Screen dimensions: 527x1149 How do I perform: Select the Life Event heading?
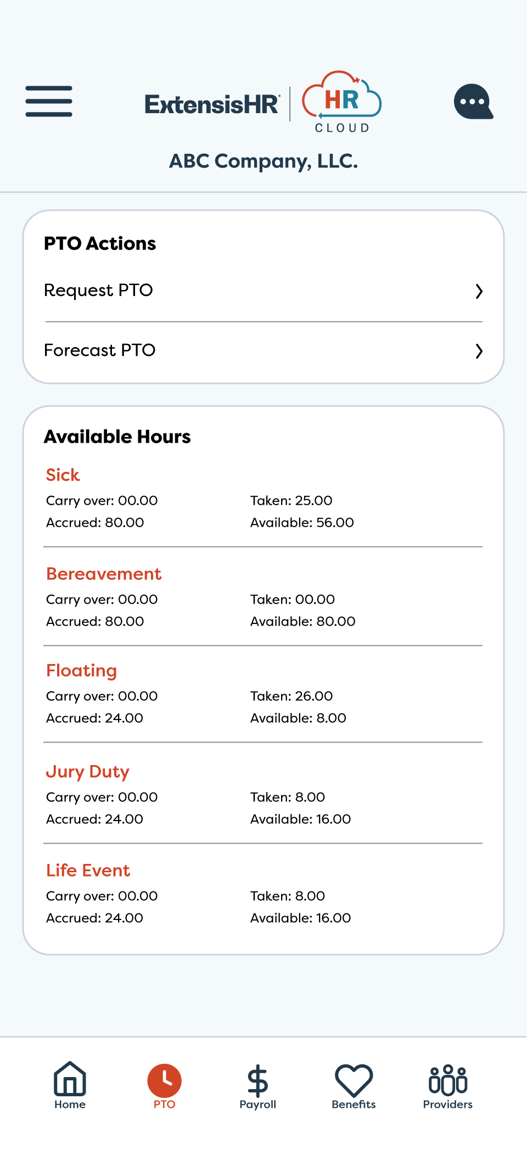88,870
